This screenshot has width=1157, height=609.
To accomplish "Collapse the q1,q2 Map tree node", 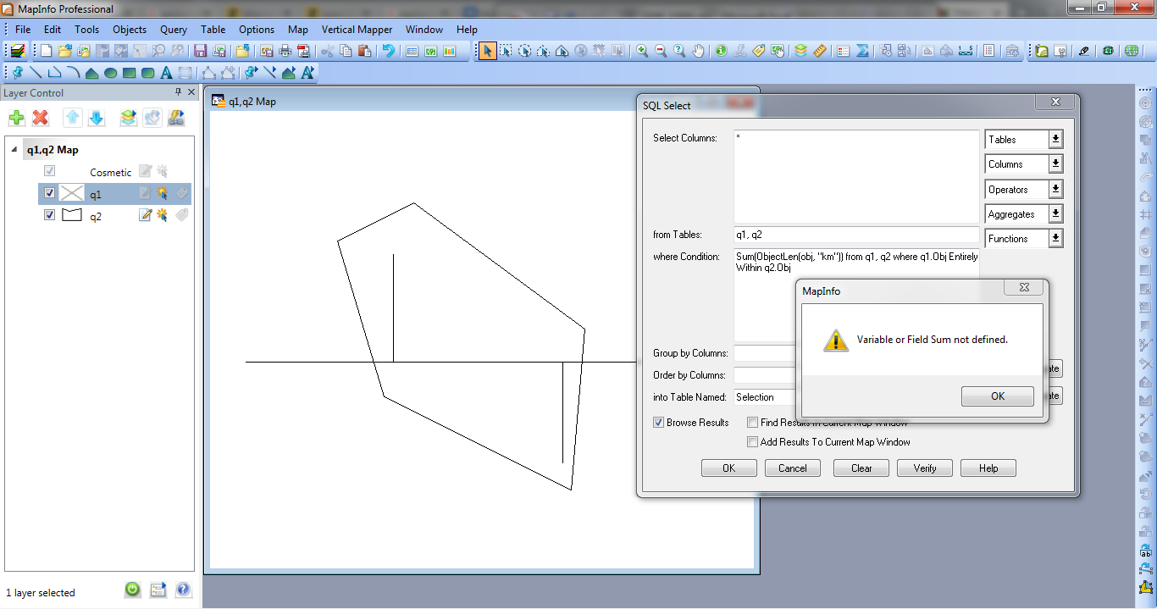I will [x=15, y=150].
